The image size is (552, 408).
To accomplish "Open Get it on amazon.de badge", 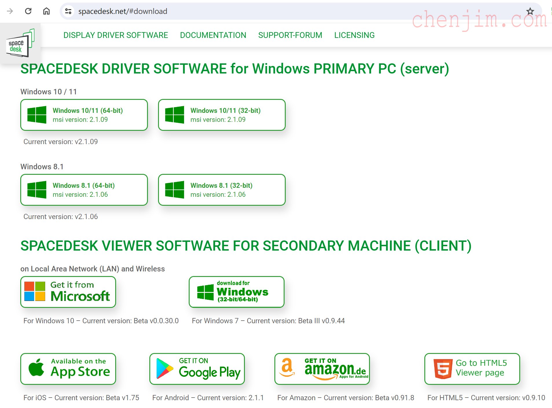I will click(322, 369).
